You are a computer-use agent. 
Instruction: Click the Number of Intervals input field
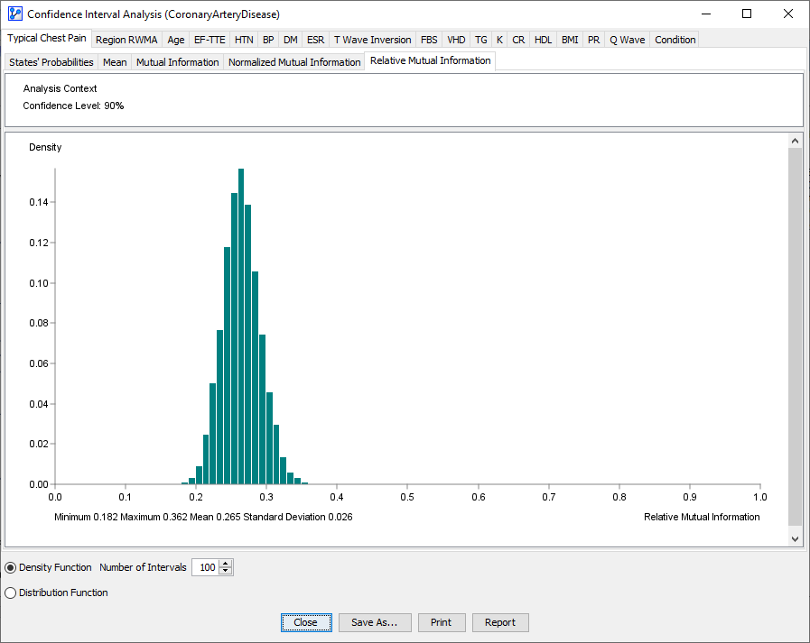[206, 567]
